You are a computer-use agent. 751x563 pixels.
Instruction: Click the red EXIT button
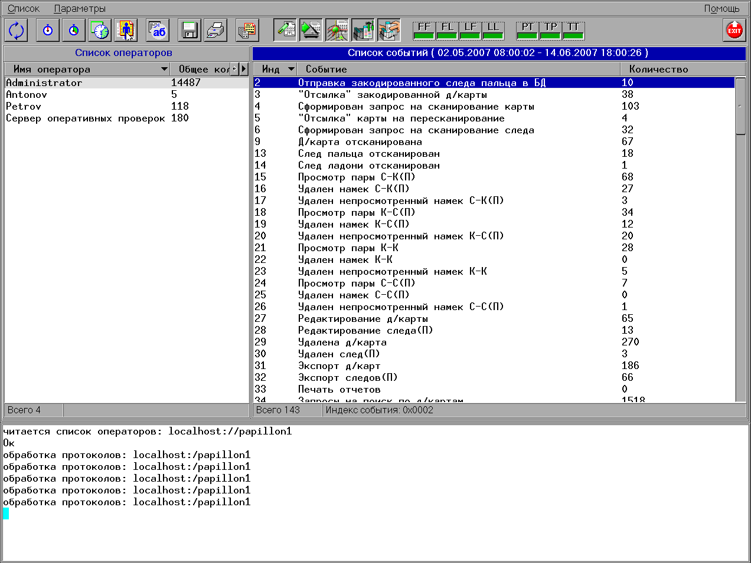click(x=734, y=30)
